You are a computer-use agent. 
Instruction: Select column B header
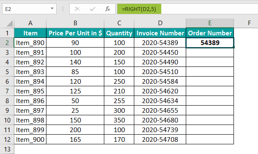tap(75, 23)
